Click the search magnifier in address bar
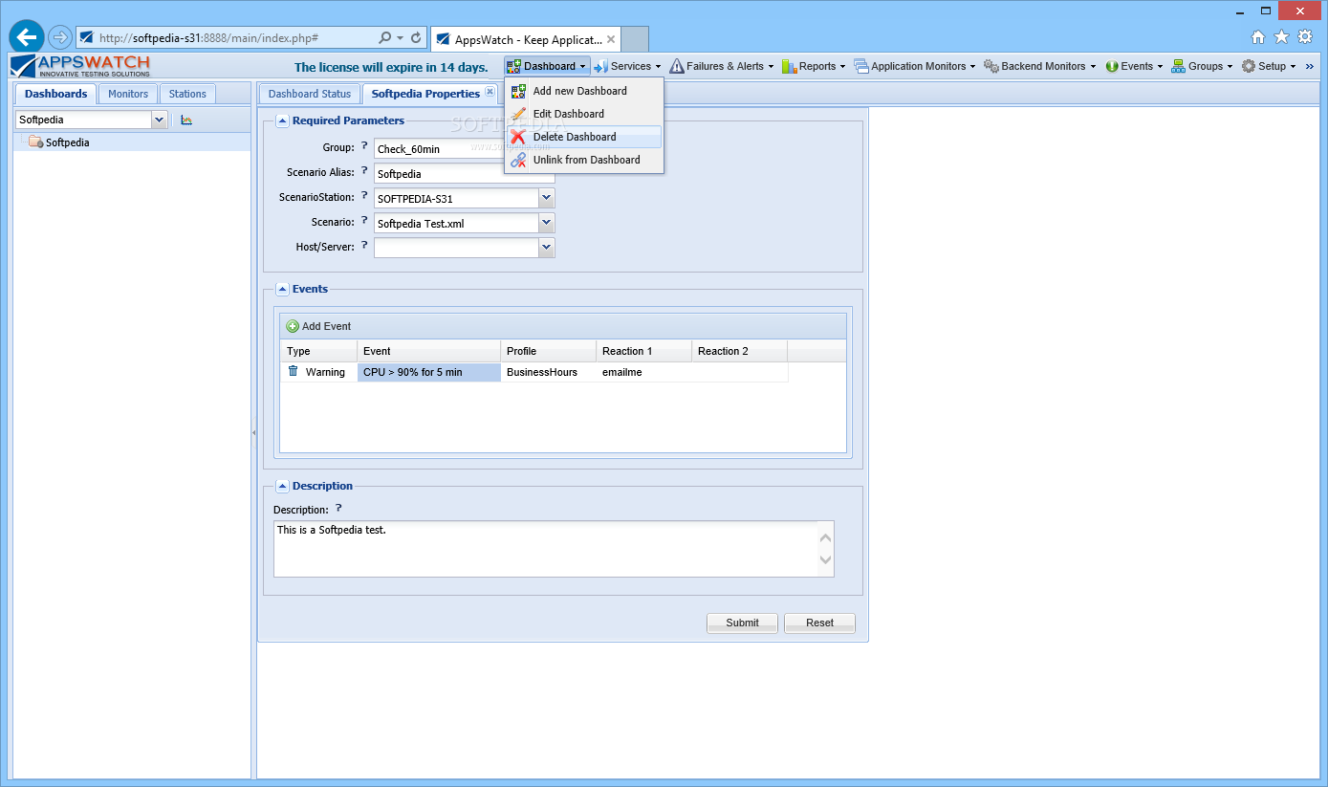The width and height of the screenshot is (1328, 787). point(384,38)
